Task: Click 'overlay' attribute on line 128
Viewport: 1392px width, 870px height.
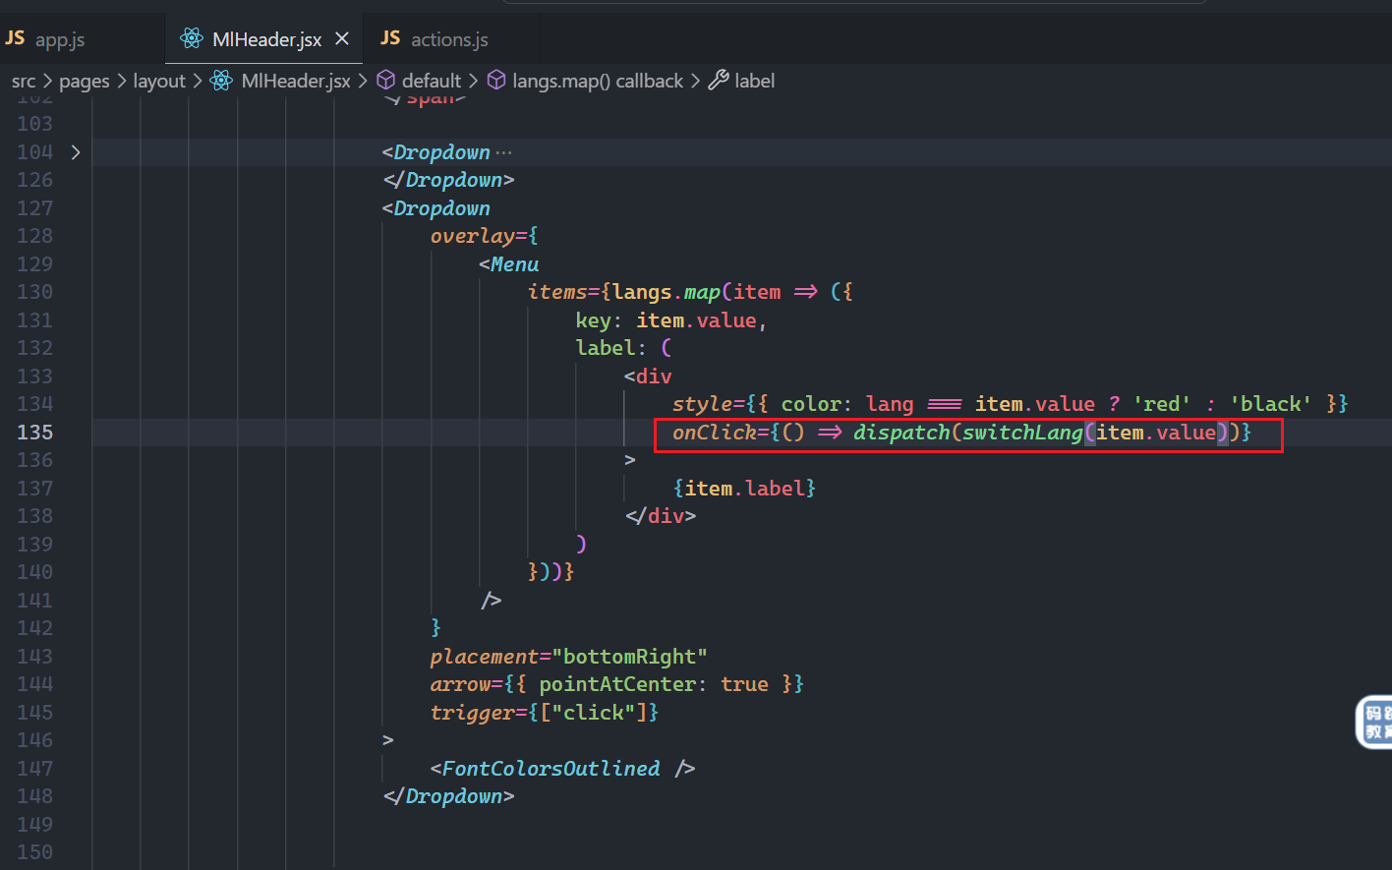Action: point(473,236)
